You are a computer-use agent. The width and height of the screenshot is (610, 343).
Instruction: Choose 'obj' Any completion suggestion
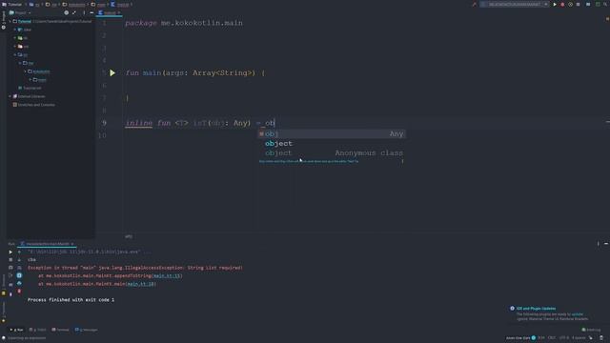tap(332, 133)
